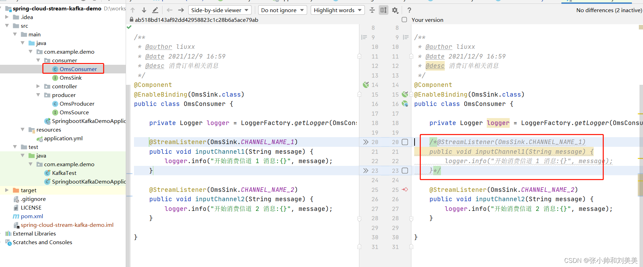Viewport: 643px width, 267px height.
Task: Go to previous difference arrow
Action: coord(133,10)
